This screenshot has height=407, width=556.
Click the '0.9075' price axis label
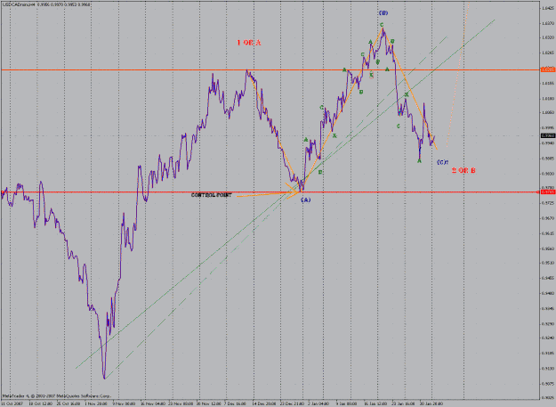point(547,383)
